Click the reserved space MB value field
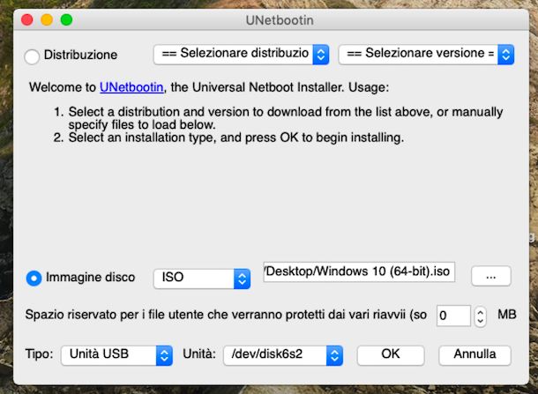This screenshot has height=394, width=538. pos(453,316)
